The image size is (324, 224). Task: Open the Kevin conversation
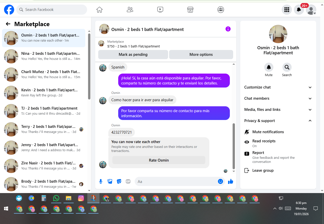coord(44,93)
